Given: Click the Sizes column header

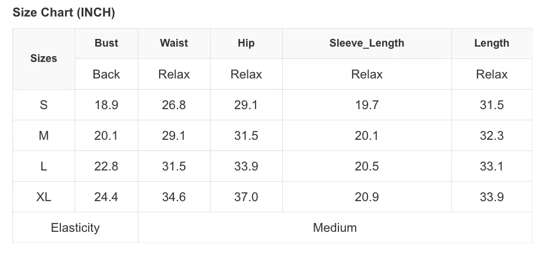Looking at the screenshot, I should [x=44, y=58].
